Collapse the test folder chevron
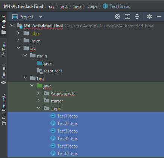Viewport: 164px width, 158px height. (25, 78)
